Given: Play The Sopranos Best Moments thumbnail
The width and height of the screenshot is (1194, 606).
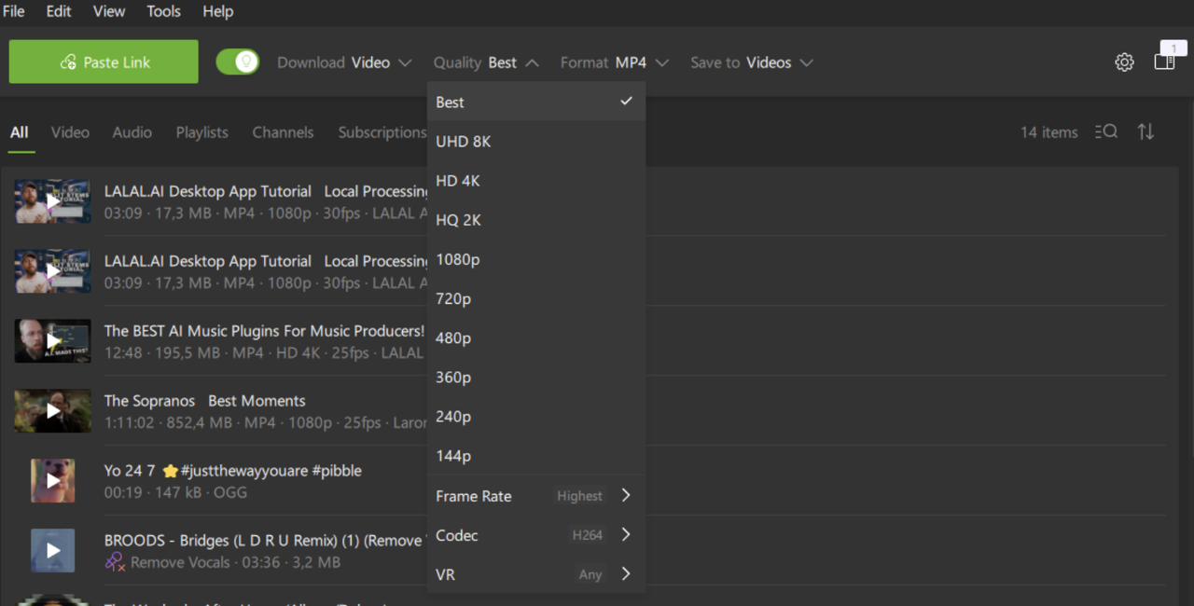Looking at the screenshot, I should coord(53,410).
